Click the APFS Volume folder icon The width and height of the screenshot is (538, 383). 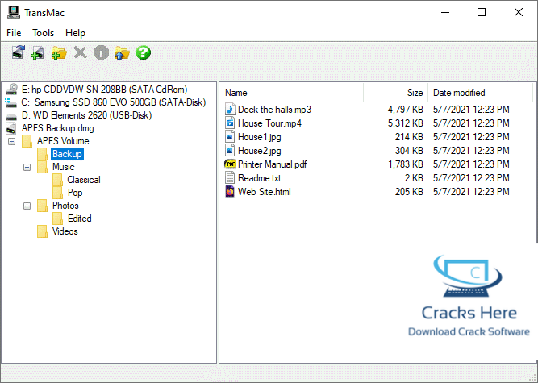[27, 141]
